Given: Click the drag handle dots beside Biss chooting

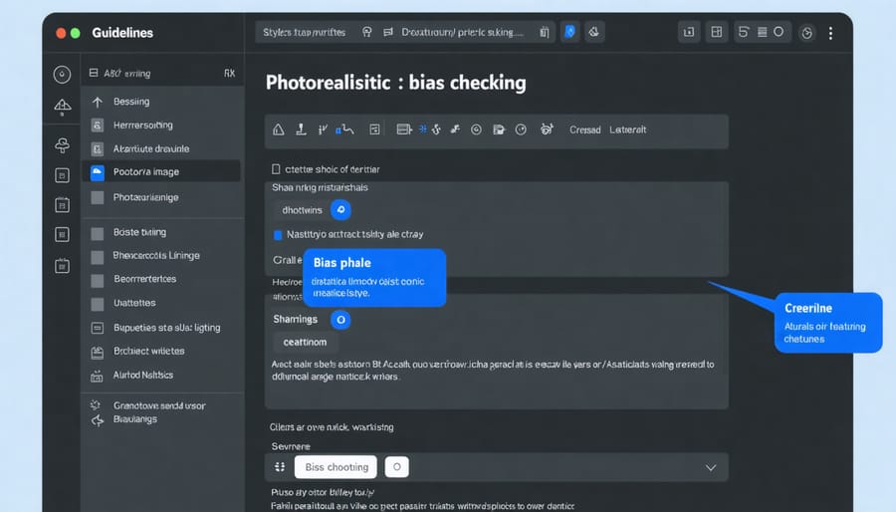Looking at the screenshot, I should tap(280, 467).
